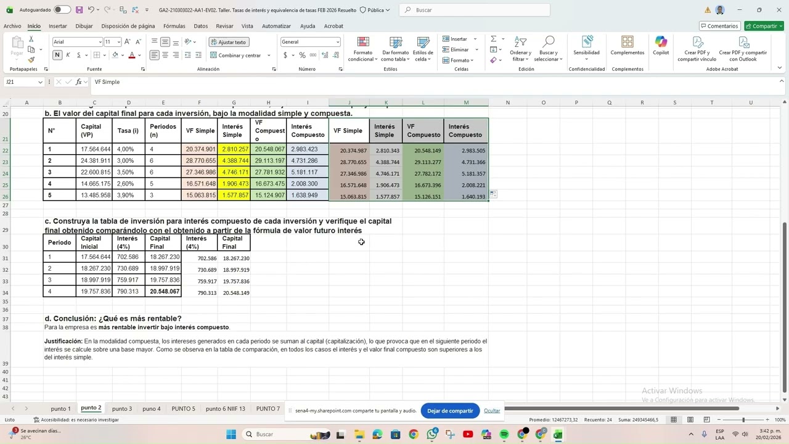Click the Decrease decimals icon
Viewport: 789px width, 444px height.
pyautogui.click(x=335, y=55)
